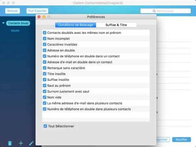The width and height of the screenshot is (196, 147).
Task: Toggle the Saut au prénom checkbox
Action: (44, 85)
